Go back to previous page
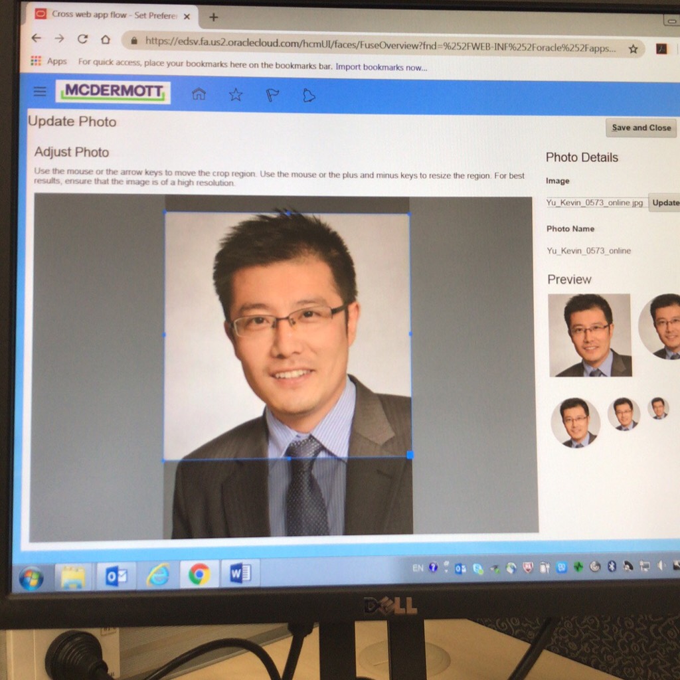 (x=37, y=39)
